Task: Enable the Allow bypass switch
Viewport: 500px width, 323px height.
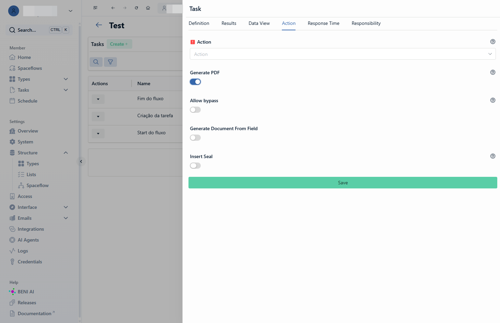Action: (x=195, y=110)
